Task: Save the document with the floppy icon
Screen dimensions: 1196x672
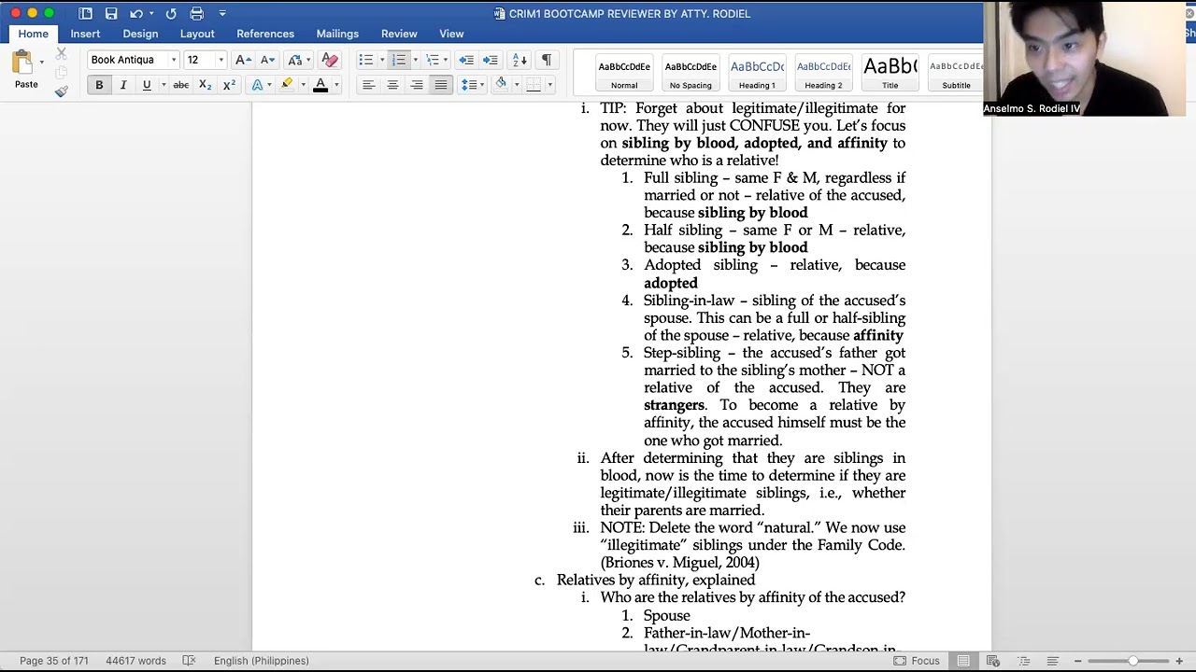Action: (111, 13)
